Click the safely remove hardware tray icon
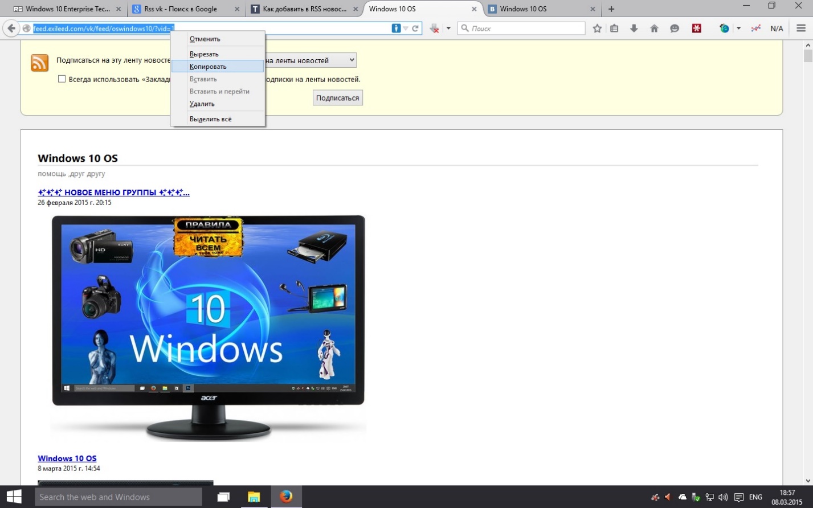 pos(696,497)
